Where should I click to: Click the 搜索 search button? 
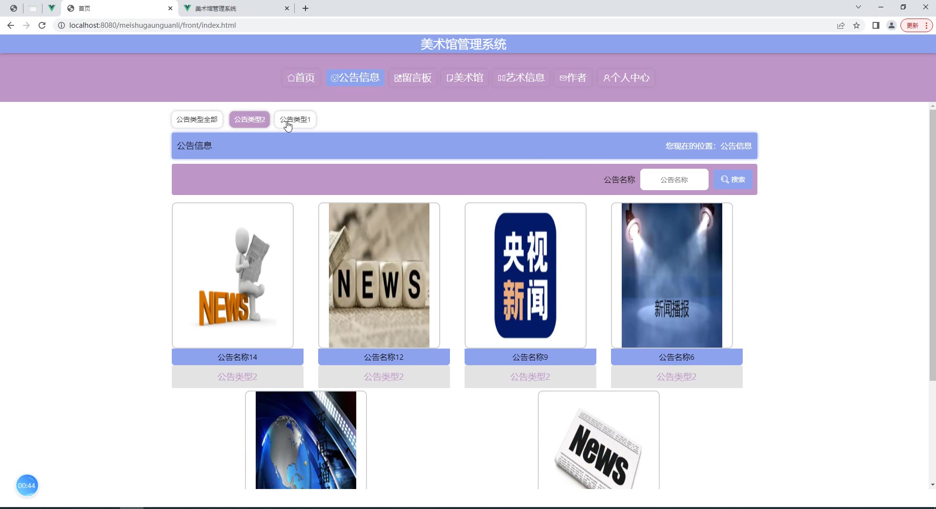(x=733, y=179)
